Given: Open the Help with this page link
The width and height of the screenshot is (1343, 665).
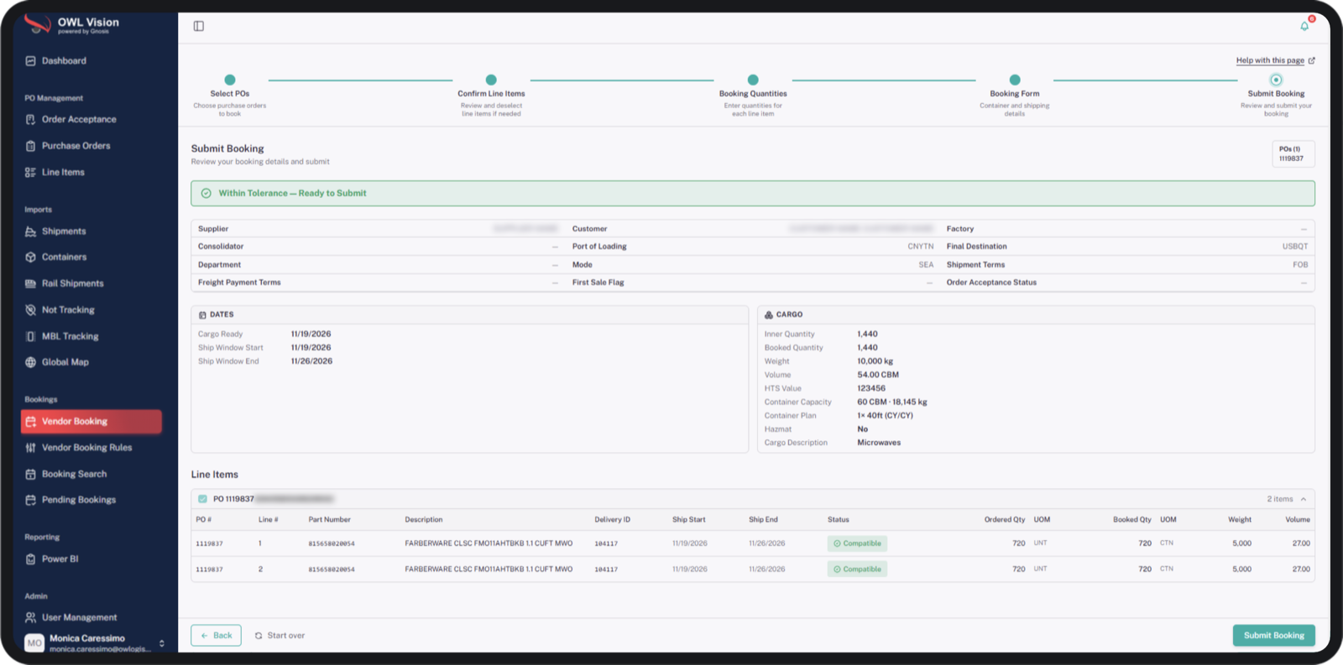Looking at the screenshot, I should [1275, 60].
